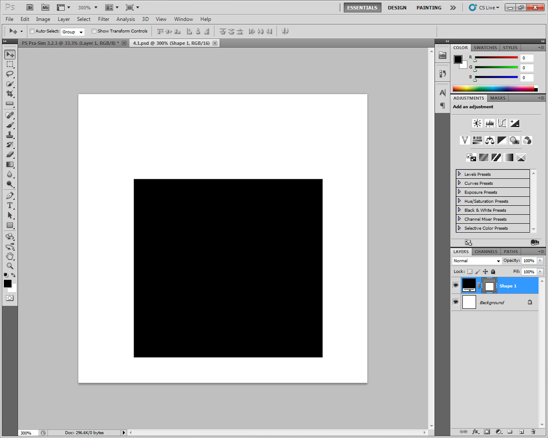This screenshot has height=438, width=548.
Task: Click the foreground color swatch in toolbox
Action: (x=8, y=284)
